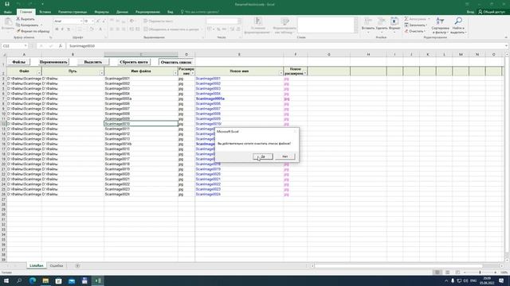Open the font size dropdown

click(92, 21)
